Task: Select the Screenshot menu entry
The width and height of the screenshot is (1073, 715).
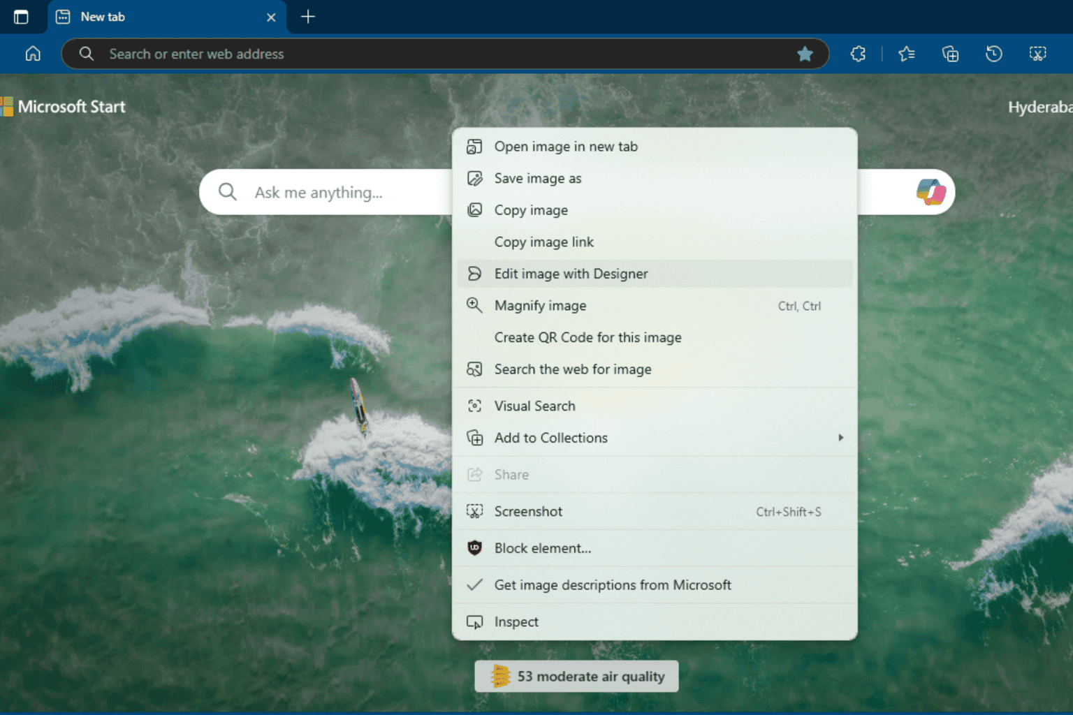Action: (655, 512)
